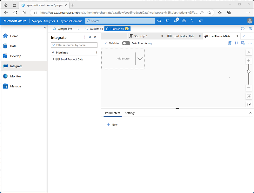Image resolution: width=254 pixels, height=193 pixels.
Task: Open the Help question mark
Action: click(192, 21)
